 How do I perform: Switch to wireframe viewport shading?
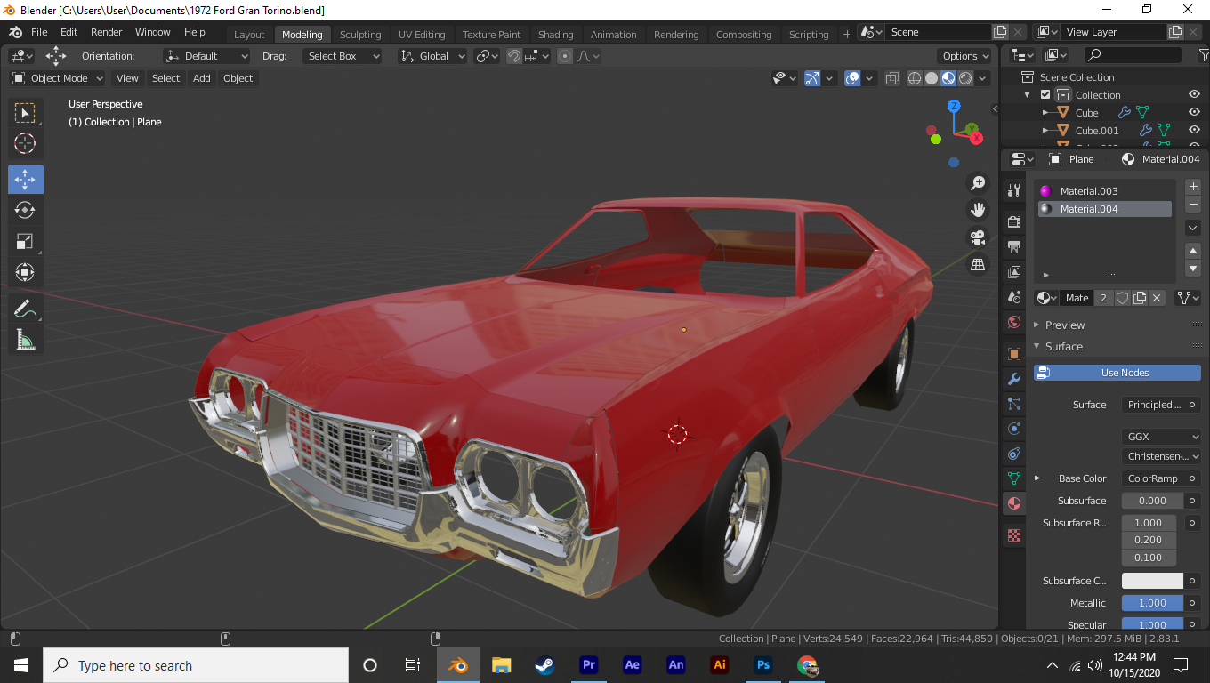click(915, 78)
